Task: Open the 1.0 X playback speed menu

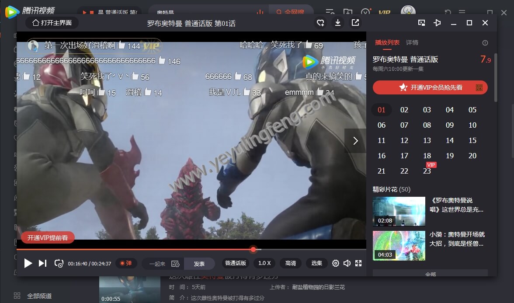Action: [x=264, y=263]
